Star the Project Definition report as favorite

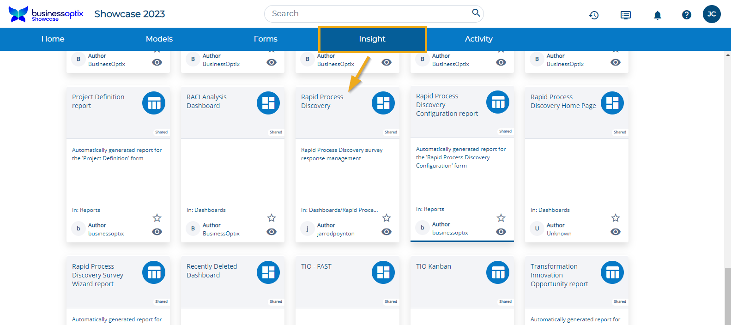[x=157, y=218]
